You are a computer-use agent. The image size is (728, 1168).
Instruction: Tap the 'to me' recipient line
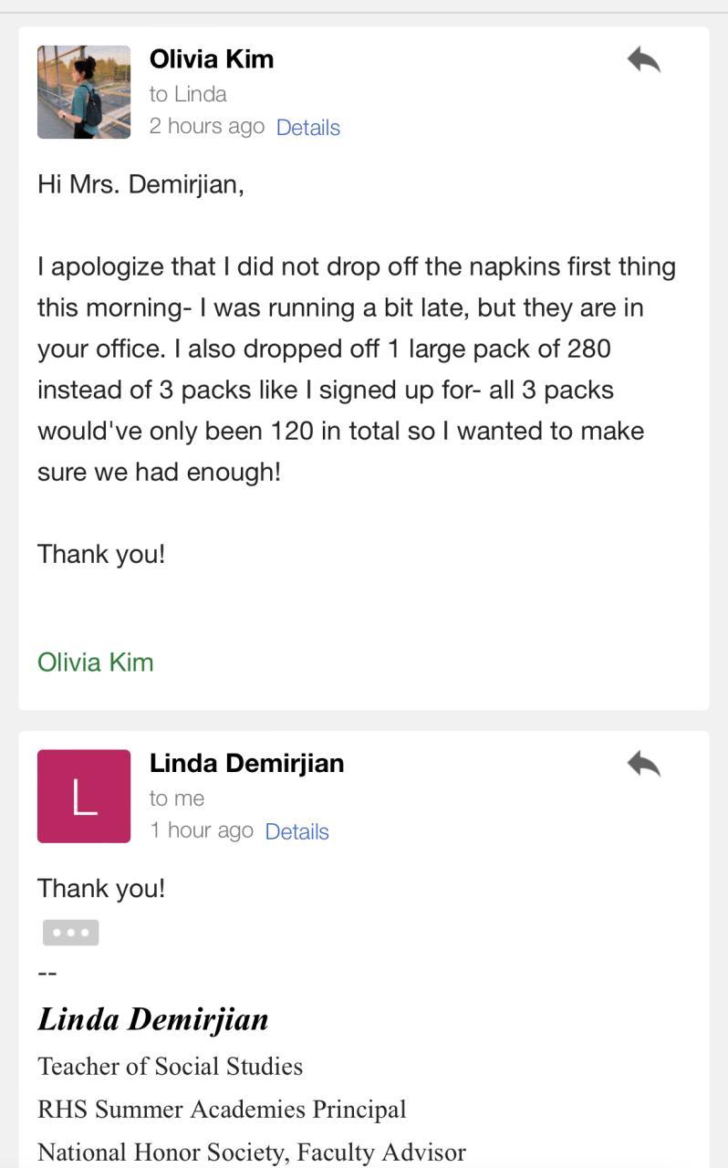(177, 798)
